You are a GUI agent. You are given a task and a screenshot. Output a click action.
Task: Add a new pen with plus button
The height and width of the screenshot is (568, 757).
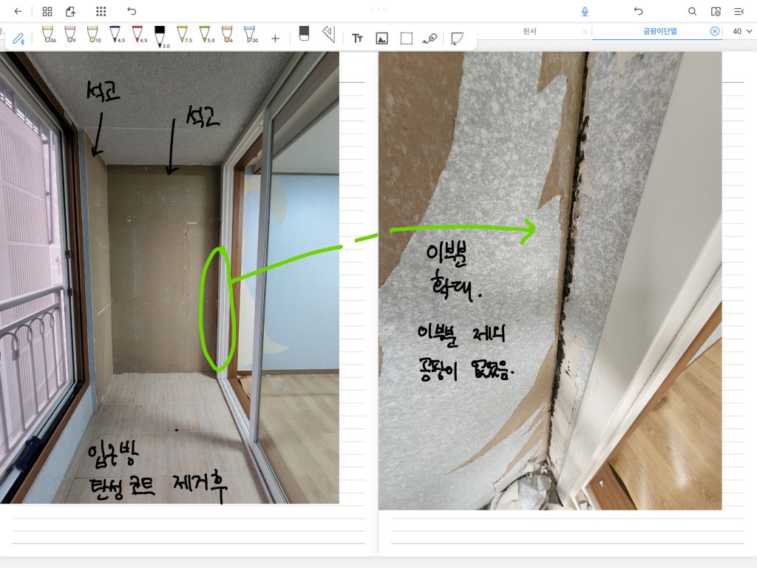point(275,38)
